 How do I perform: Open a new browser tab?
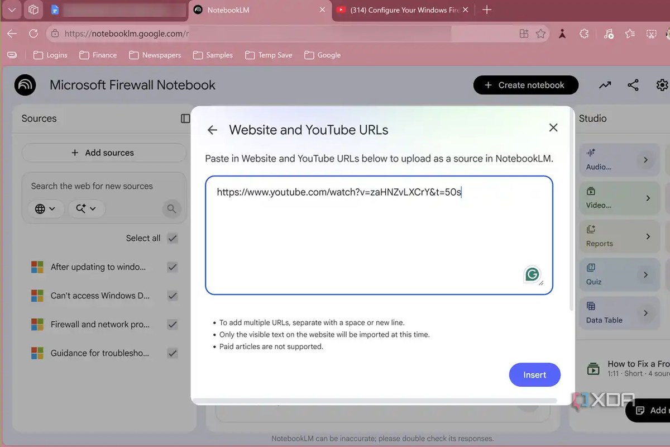coord(486,9)
